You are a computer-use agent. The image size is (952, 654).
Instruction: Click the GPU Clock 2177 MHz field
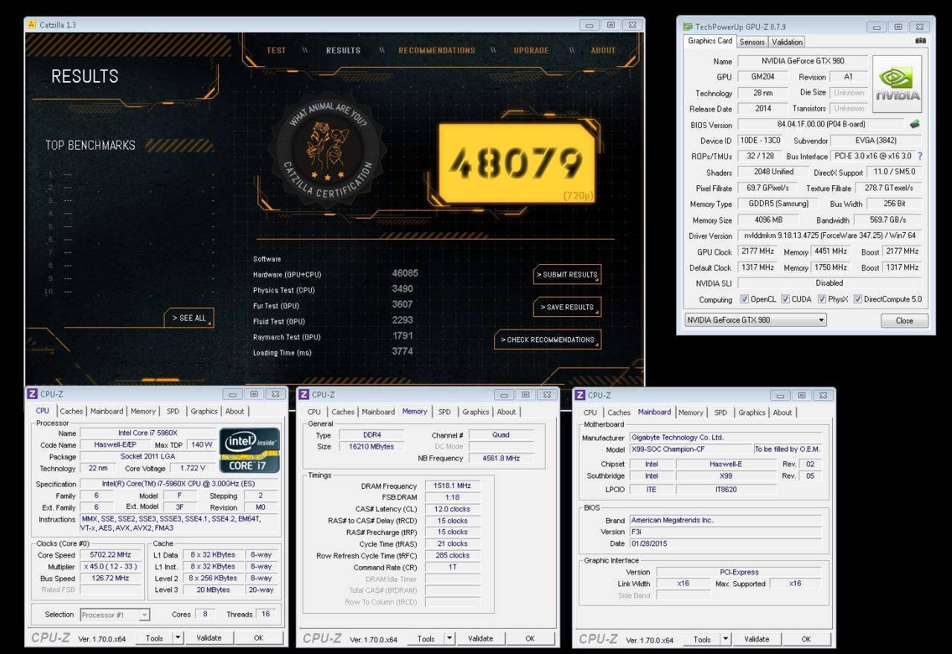(758, 251)
